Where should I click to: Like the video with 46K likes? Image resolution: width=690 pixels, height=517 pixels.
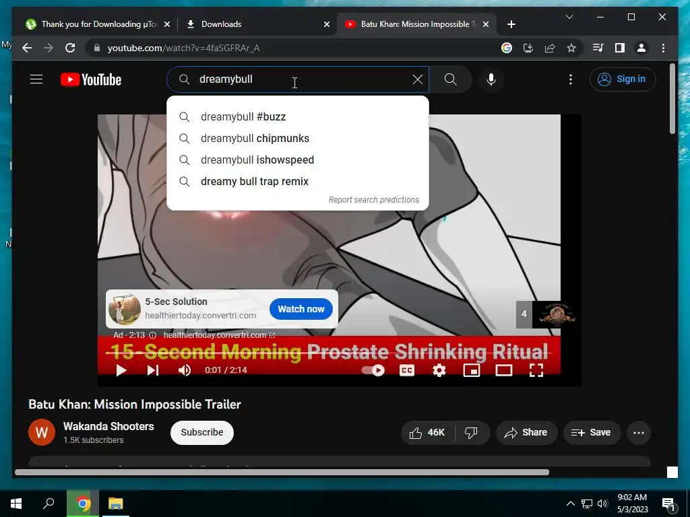(428, 433)
